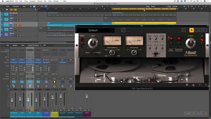Flip the True Stereo toggle switch

(171, 45)
